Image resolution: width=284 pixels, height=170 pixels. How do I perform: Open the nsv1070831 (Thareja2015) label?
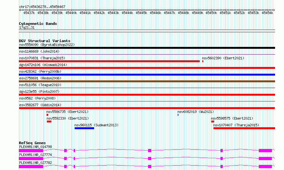(42, 58)
